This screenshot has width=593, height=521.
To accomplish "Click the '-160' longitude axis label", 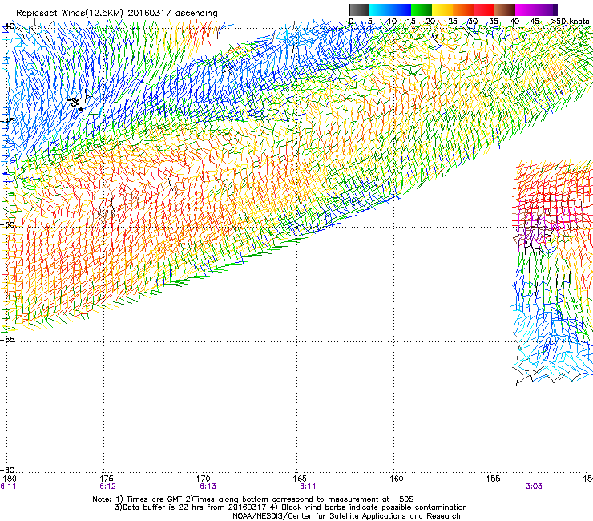I will (x=393, y=479).
